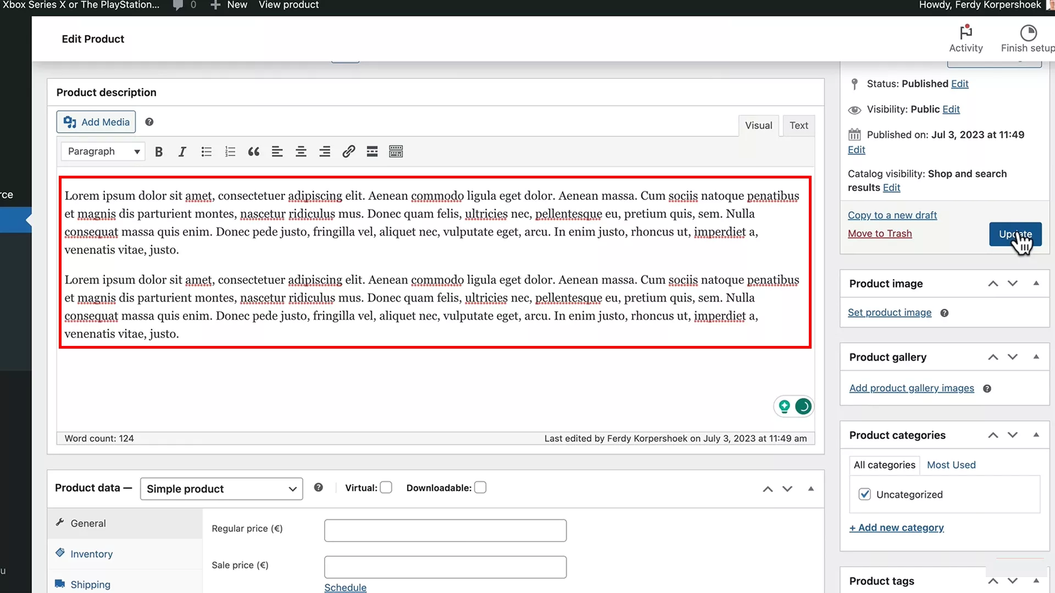Switch to the Most Used categories tab

click(x=951, y=465)
